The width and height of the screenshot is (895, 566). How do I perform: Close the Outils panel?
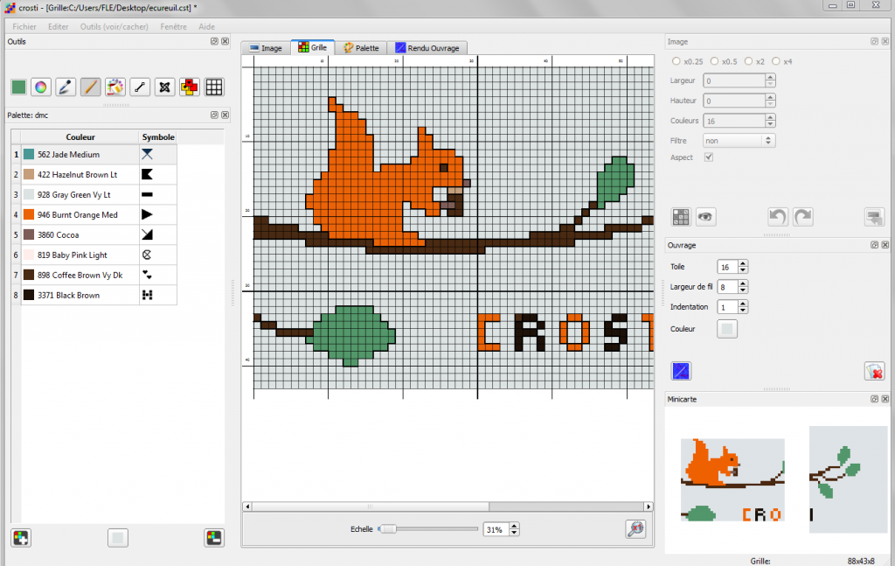click(225, 42)
